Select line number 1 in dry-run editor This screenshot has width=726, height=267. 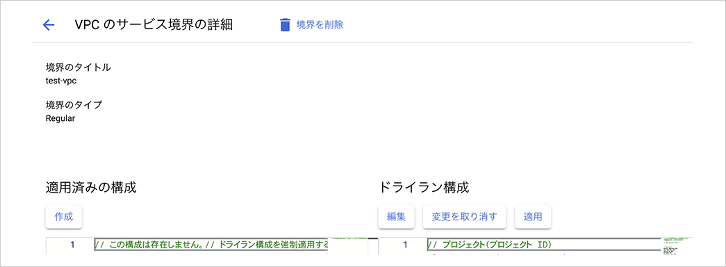pyautogui.click(x=405, y=245)
